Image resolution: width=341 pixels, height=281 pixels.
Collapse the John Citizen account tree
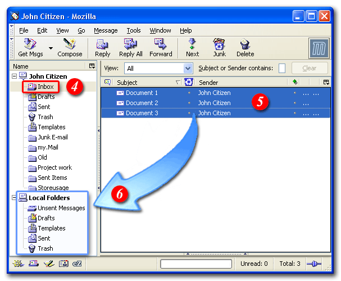(13, 76)
